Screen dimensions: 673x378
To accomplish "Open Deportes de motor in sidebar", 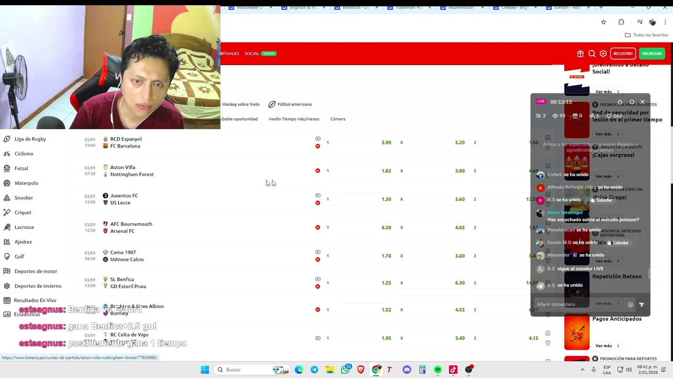I will pos(36,271).
